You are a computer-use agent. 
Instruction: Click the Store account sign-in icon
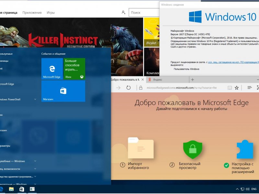123,12
